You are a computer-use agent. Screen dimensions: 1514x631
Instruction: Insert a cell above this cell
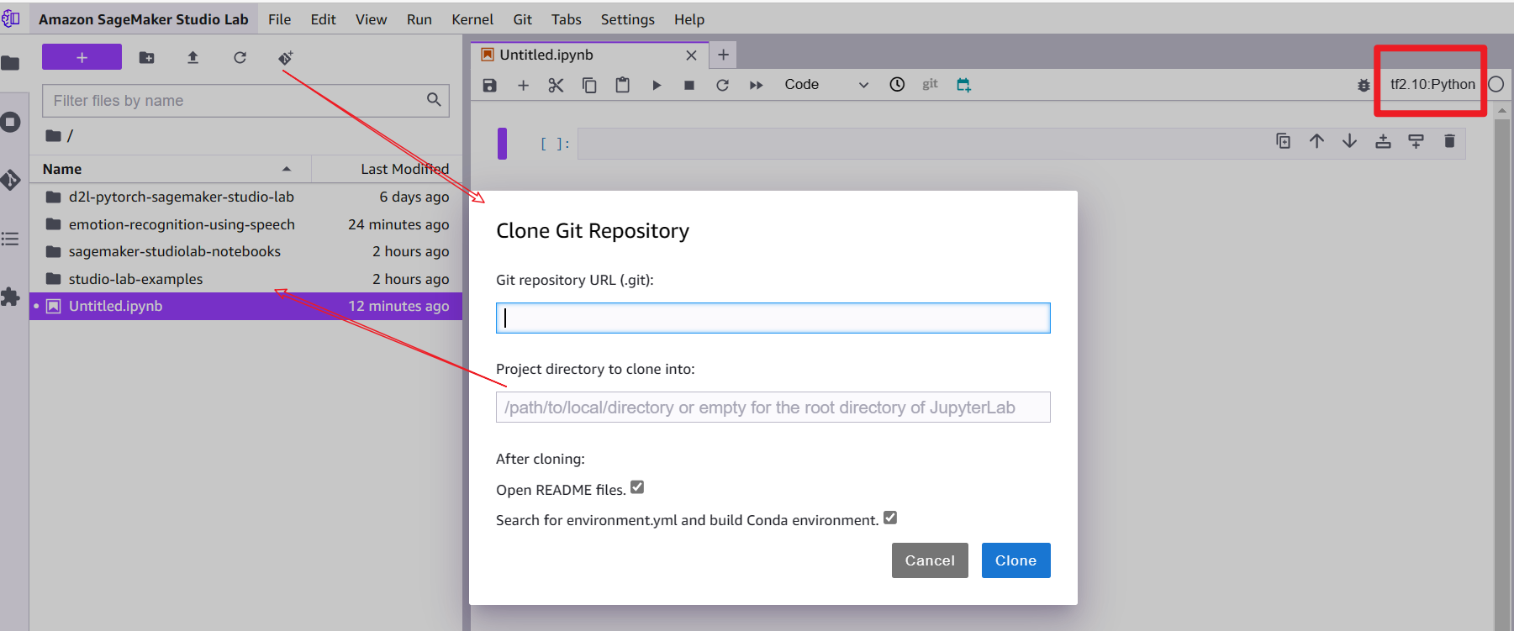(1383, 141)
